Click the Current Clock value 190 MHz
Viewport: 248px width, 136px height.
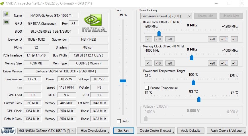pyautogui.click(x=32, y=103)
